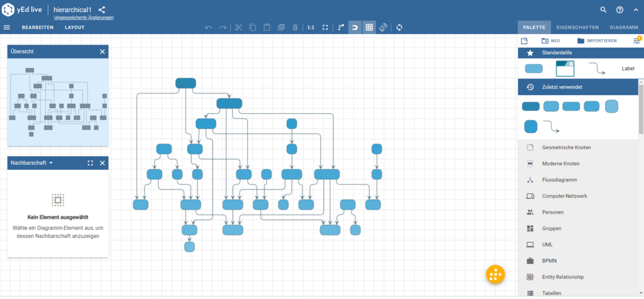Click the Importieren button
Screen dimensions: 644x299
pyautogui.click(x=597, y=41)
